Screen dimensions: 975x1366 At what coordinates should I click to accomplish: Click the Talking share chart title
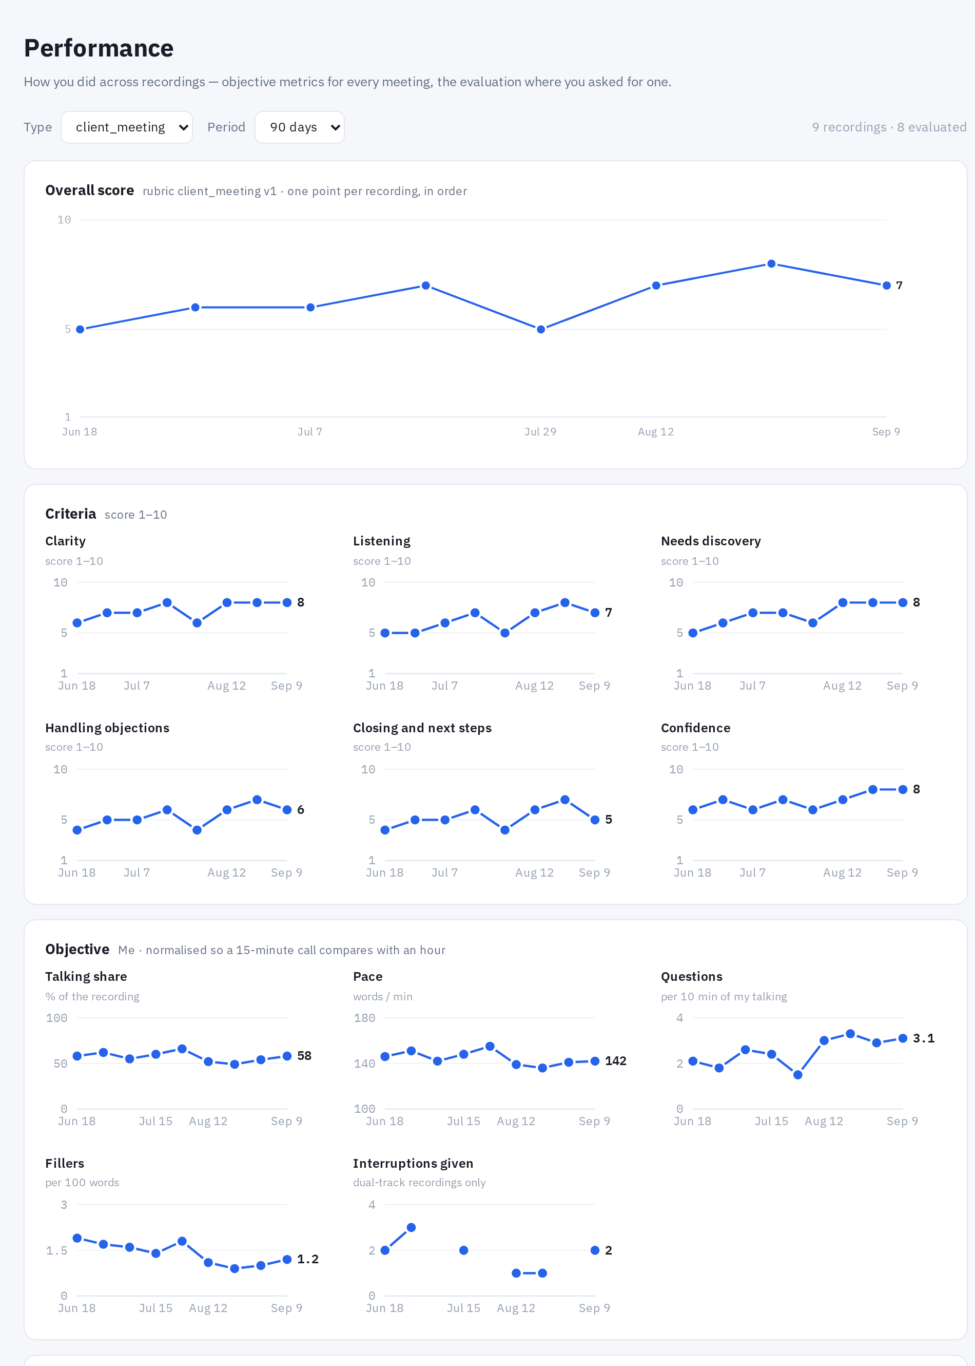point(86,976)
